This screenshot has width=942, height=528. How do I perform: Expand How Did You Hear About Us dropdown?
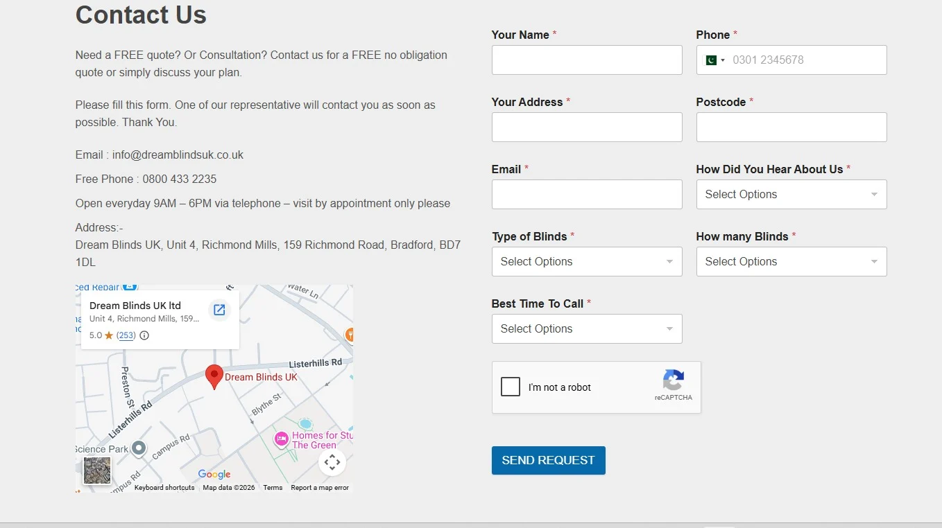791,195
